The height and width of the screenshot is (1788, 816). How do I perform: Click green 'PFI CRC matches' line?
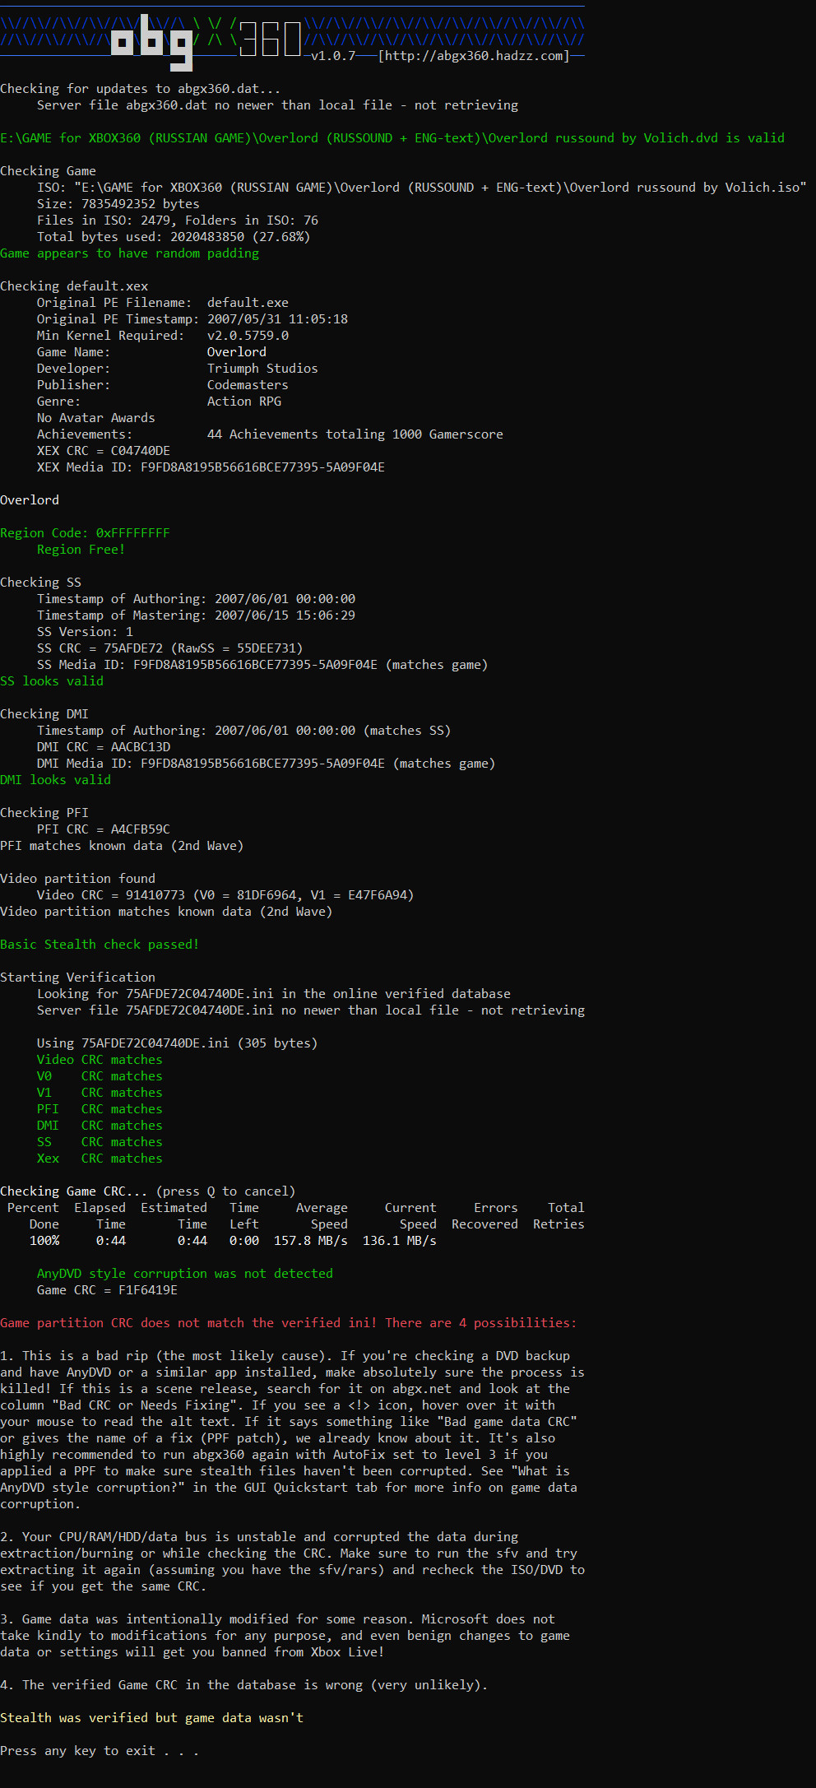pos(100,1109)
